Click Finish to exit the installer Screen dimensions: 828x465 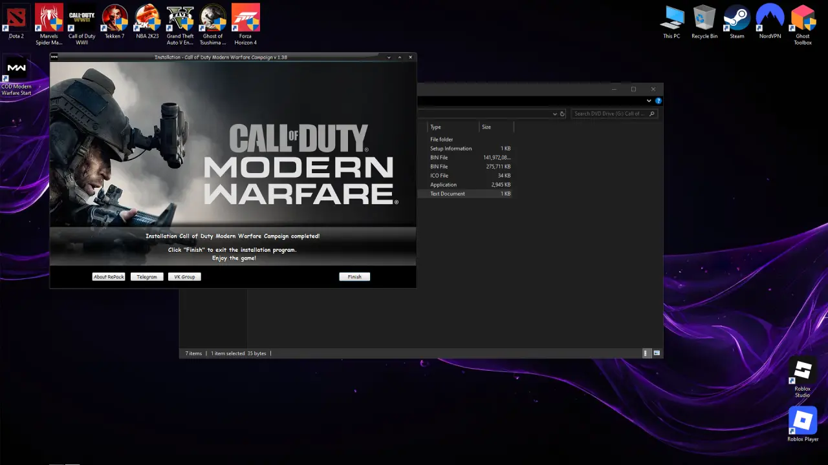(354, 276)
